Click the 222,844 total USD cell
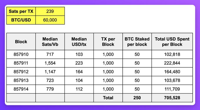 (172, 63)
